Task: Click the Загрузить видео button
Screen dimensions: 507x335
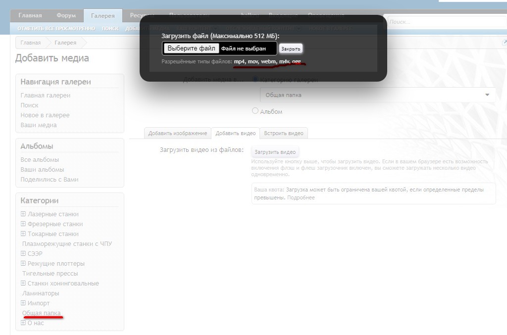Action: click(x=275, y=152)
